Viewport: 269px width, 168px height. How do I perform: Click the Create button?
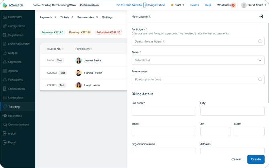pos(256,159)
